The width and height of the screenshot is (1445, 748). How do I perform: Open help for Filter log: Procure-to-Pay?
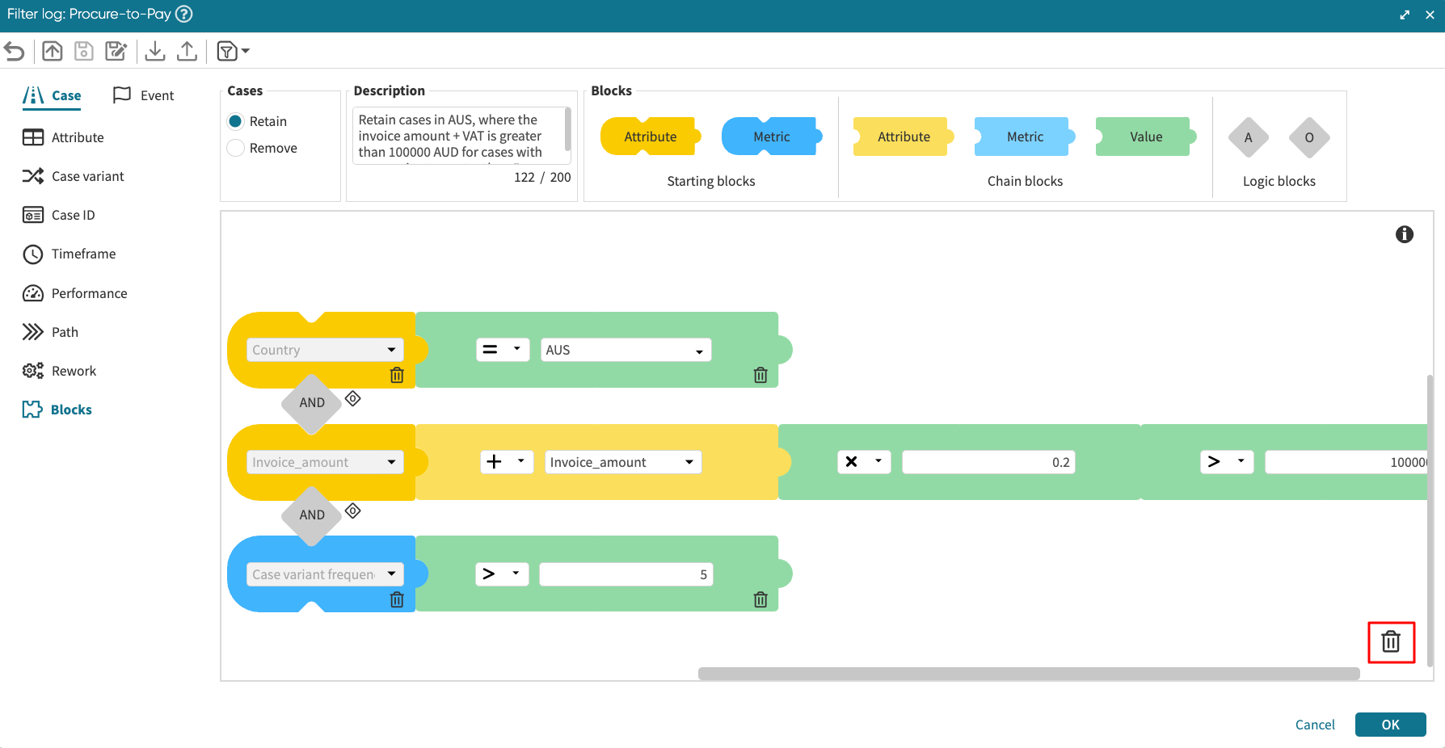coord(184,14)
